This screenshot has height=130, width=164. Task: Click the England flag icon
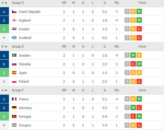14,20
